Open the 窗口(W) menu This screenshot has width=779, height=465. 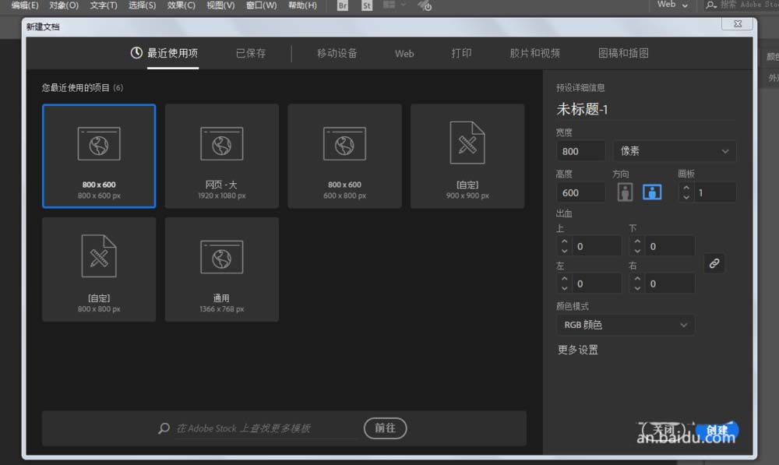click(x=261, y=5)
